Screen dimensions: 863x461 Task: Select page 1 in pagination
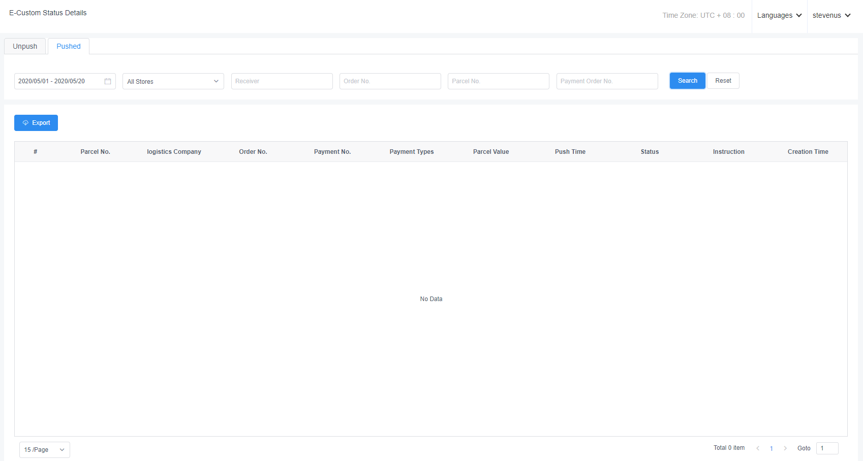(772, 448)
